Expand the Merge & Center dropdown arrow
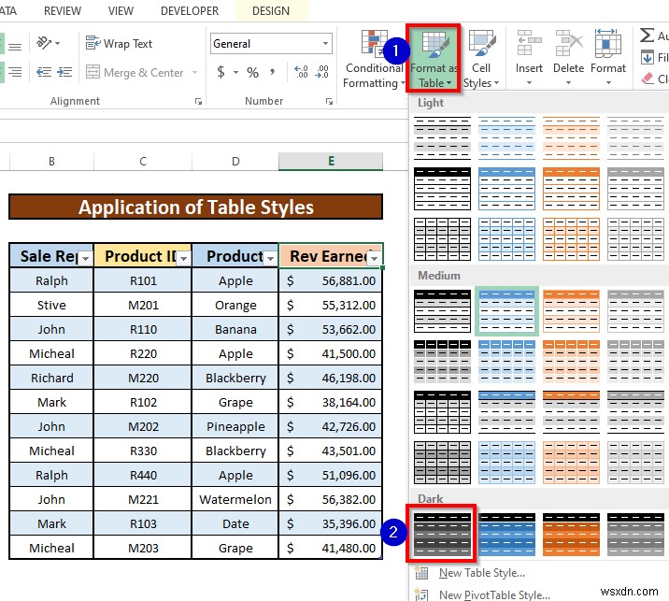This screenshot has width=669, height=601. (x=194, y=73)
